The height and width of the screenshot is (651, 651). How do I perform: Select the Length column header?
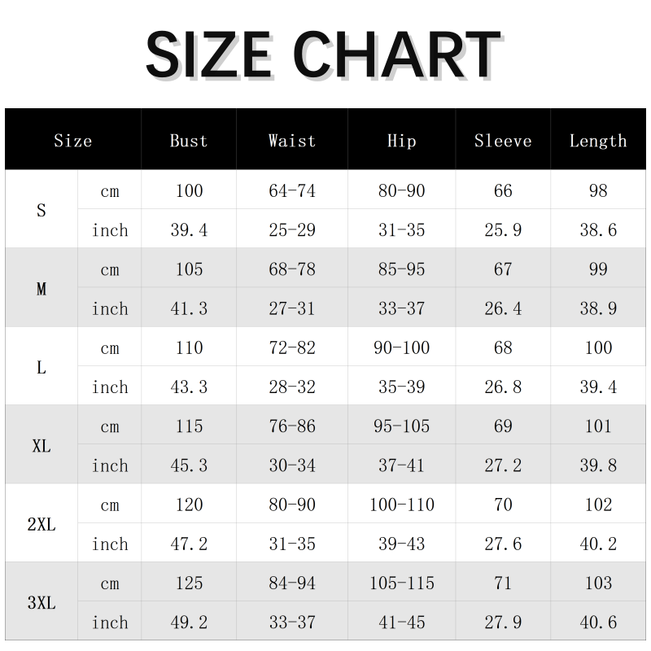[598, 141]
